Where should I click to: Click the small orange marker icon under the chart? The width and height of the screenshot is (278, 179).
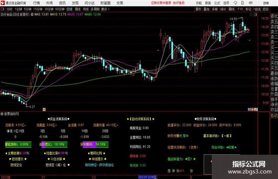point(44,109)
